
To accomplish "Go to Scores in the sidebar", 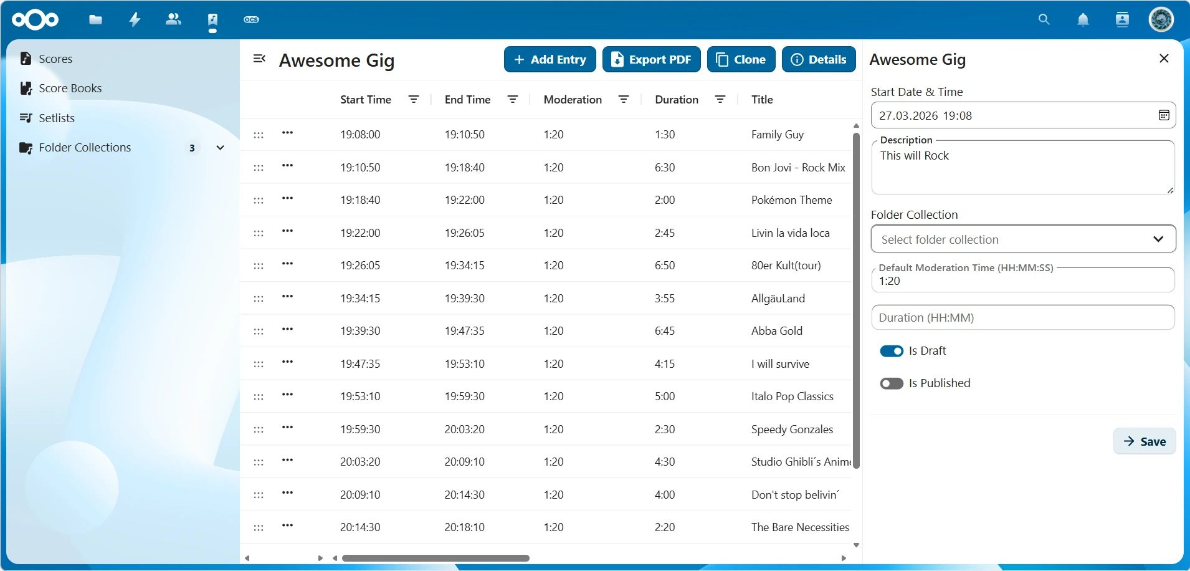I will (55, 59).
